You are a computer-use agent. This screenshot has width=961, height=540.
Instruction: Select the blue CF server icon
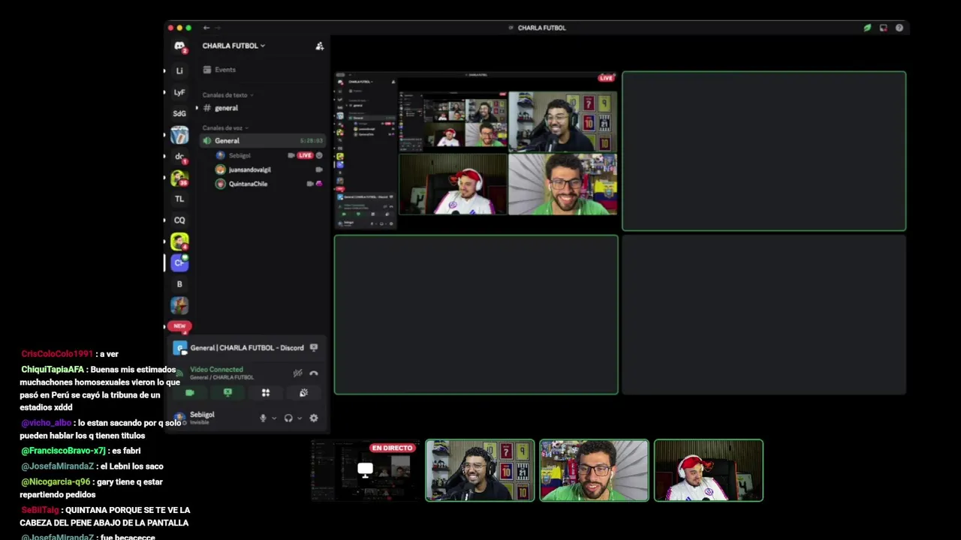(179, 262)
